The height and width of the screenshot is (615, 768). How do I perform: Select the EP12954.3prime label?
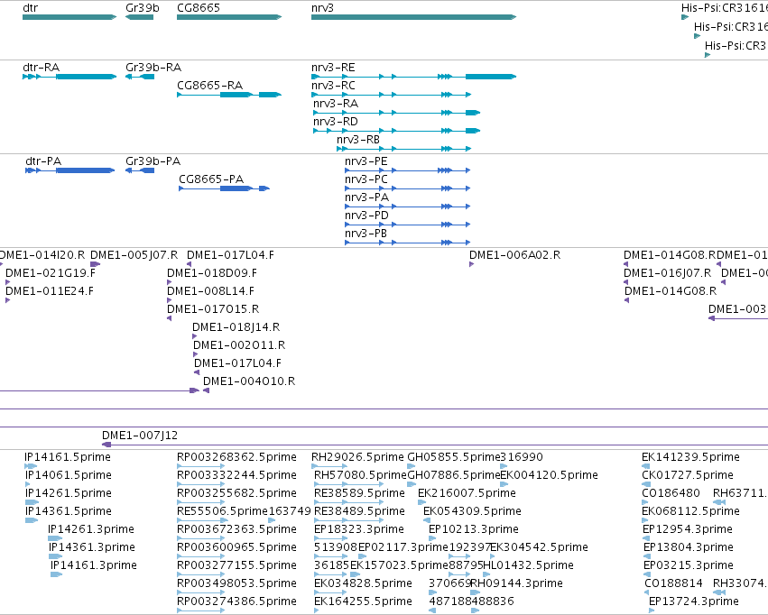click(x=688, y=529)
